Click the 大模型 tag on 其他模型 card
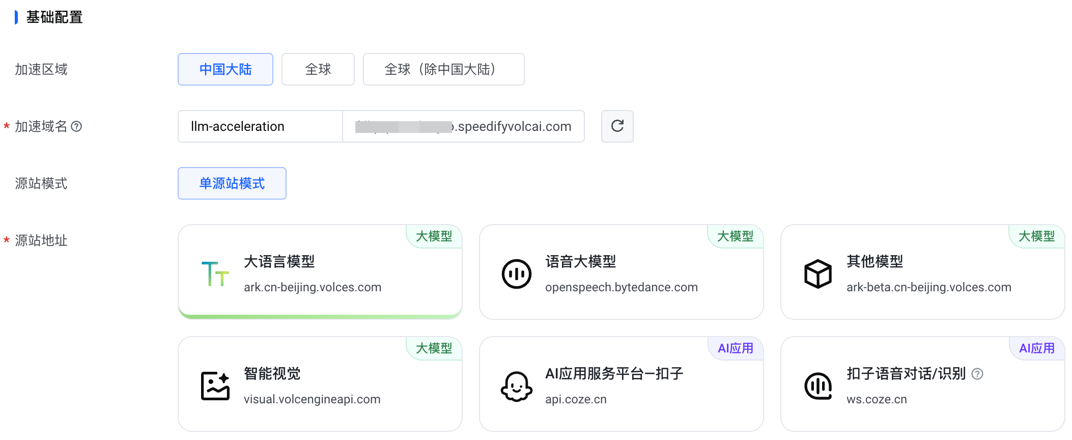 [x=1037, y=236]
